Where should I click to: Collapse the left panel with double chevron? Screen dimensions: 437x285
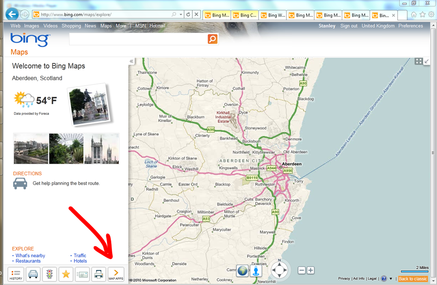132,61
